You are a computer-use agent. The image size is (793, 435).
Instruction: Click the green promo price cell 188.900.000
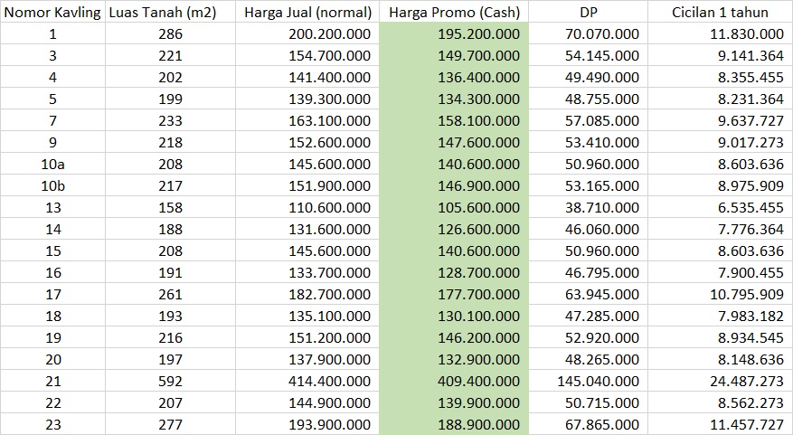pyautogui.click(x=454, y=425)
